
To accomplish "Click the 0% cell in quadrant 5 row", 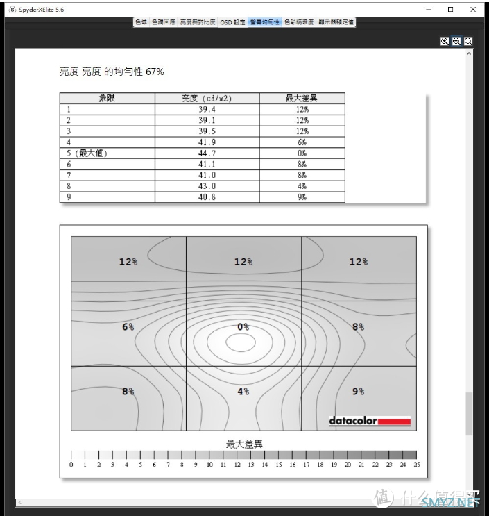I will coord(302,153).
